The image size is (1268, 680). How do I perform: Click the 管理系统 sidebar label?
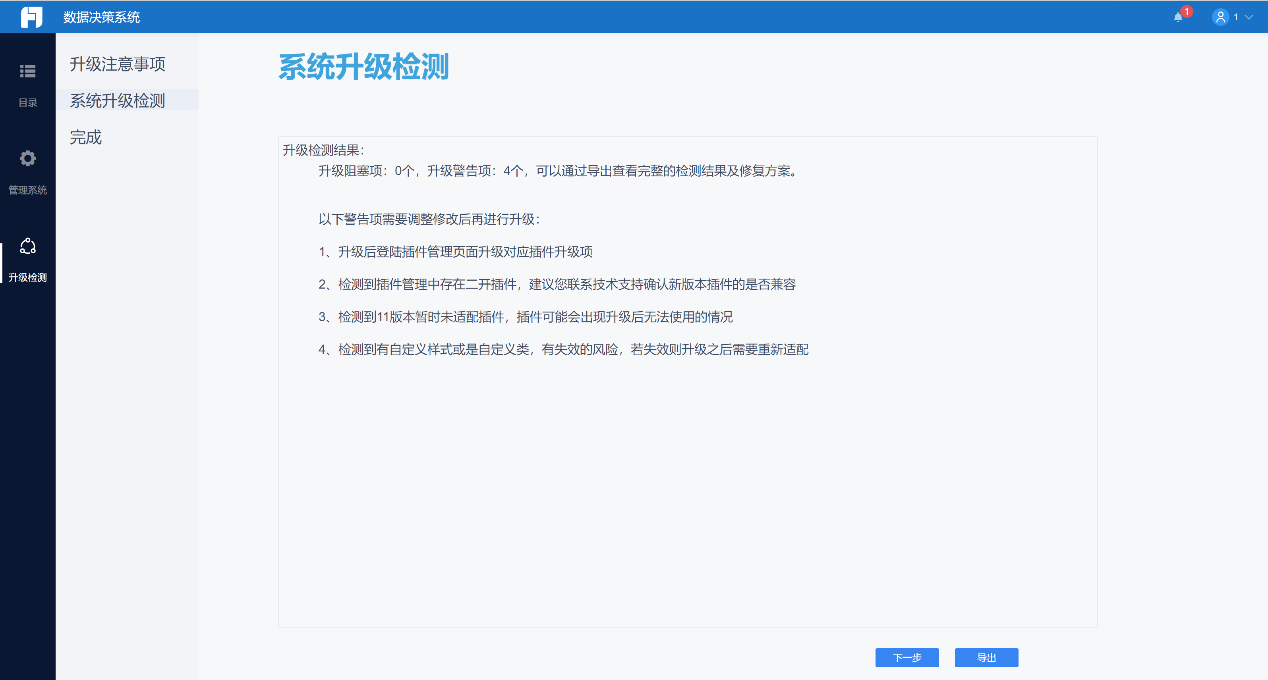pyautogui.click(x=27, y=190)
